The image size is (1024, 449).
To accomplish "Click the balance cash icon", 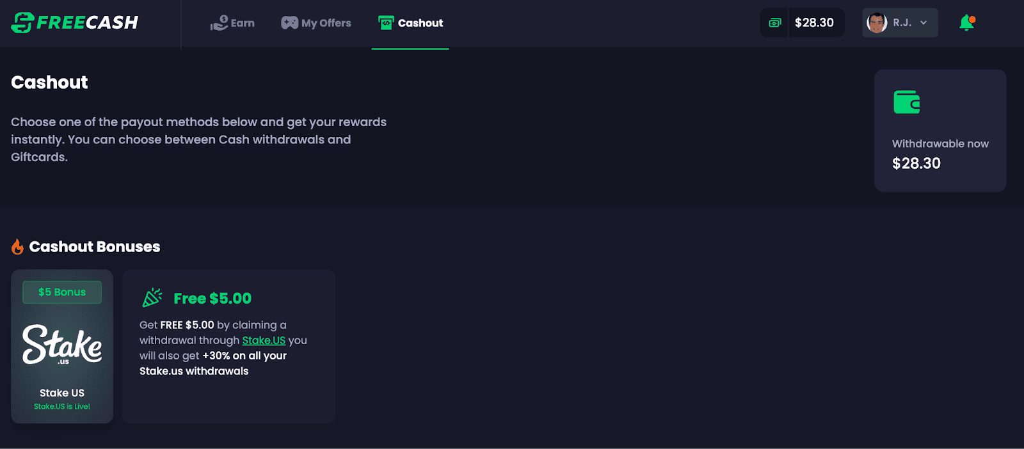I will (x=775, y=23).
